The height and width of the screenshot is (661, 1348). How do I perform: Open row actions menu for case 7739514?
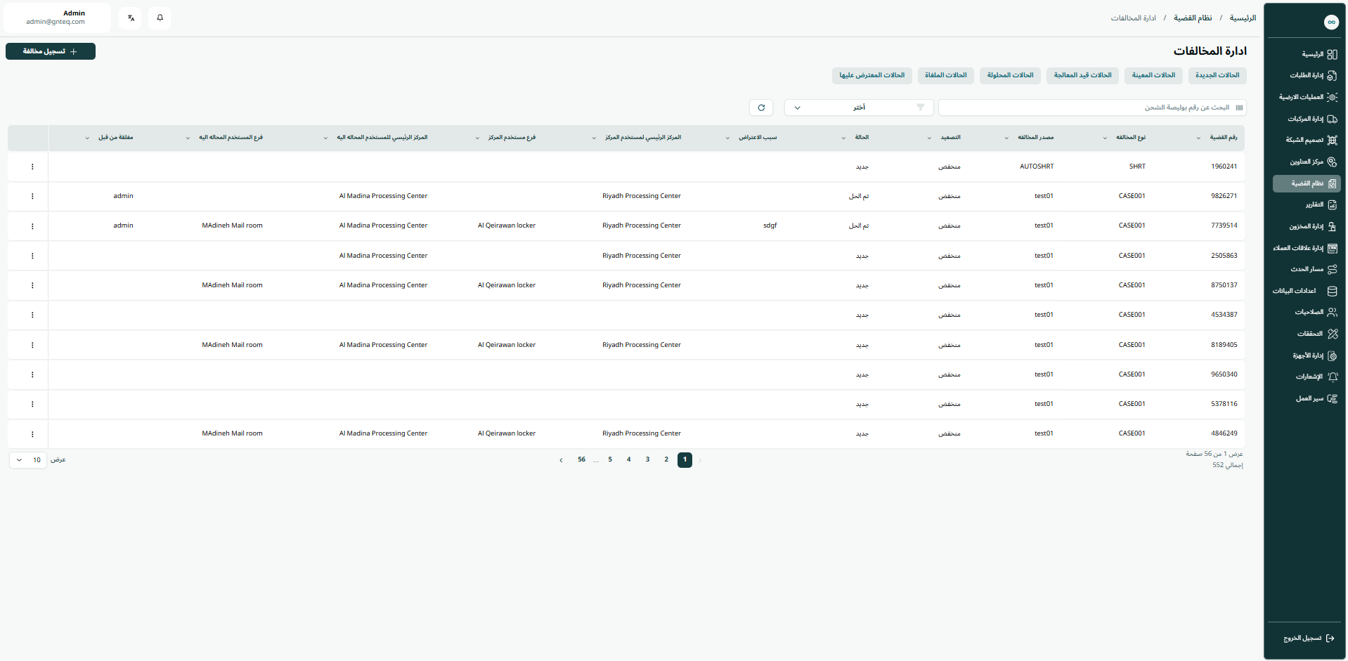(32, 226)
